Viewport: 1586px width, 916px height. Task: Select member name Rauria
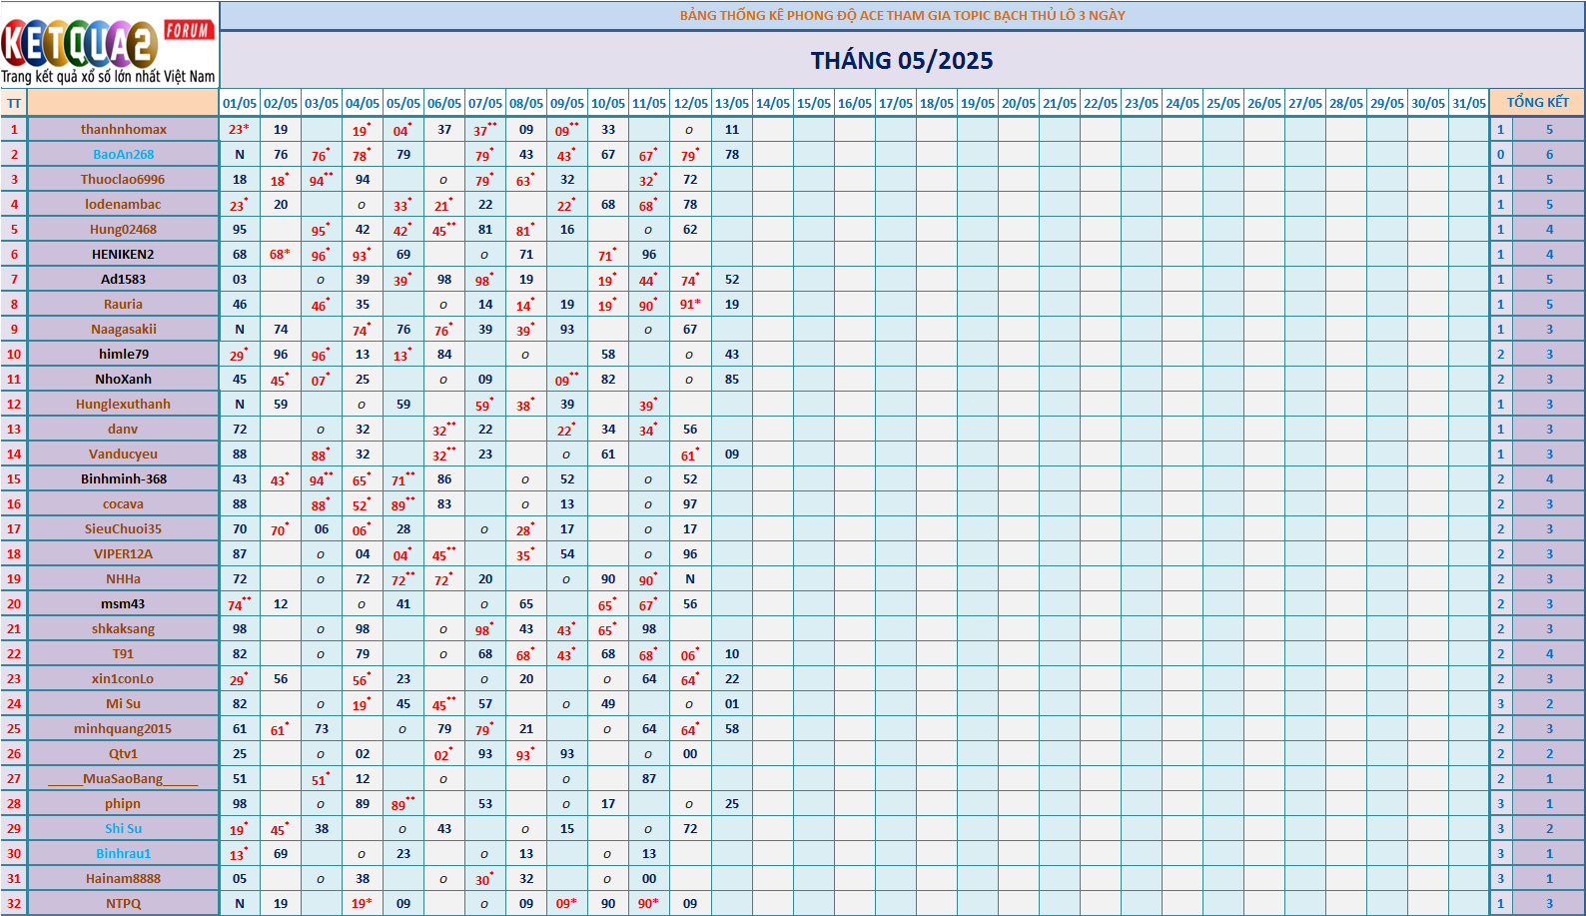(123, 304)
